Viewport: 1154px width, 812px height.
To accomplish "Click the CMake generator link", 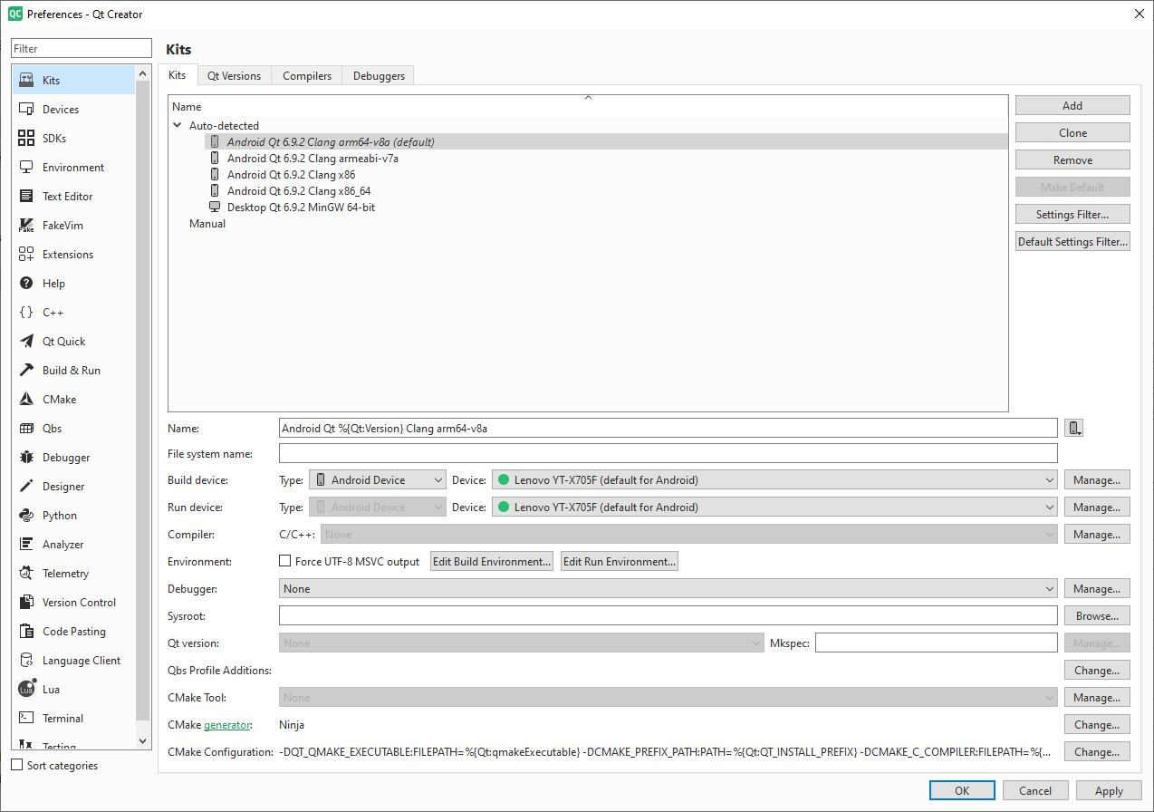I will (227, 725).
